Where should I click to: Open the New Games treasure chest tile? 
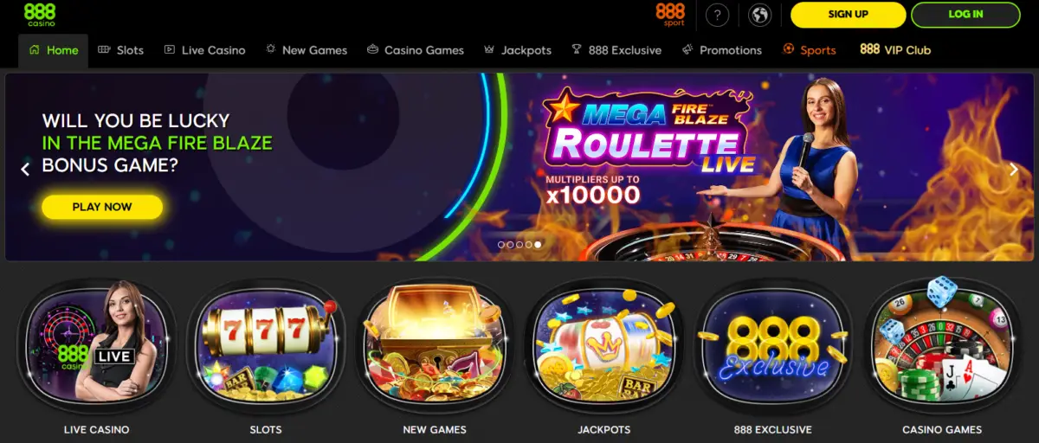[435, 347]
